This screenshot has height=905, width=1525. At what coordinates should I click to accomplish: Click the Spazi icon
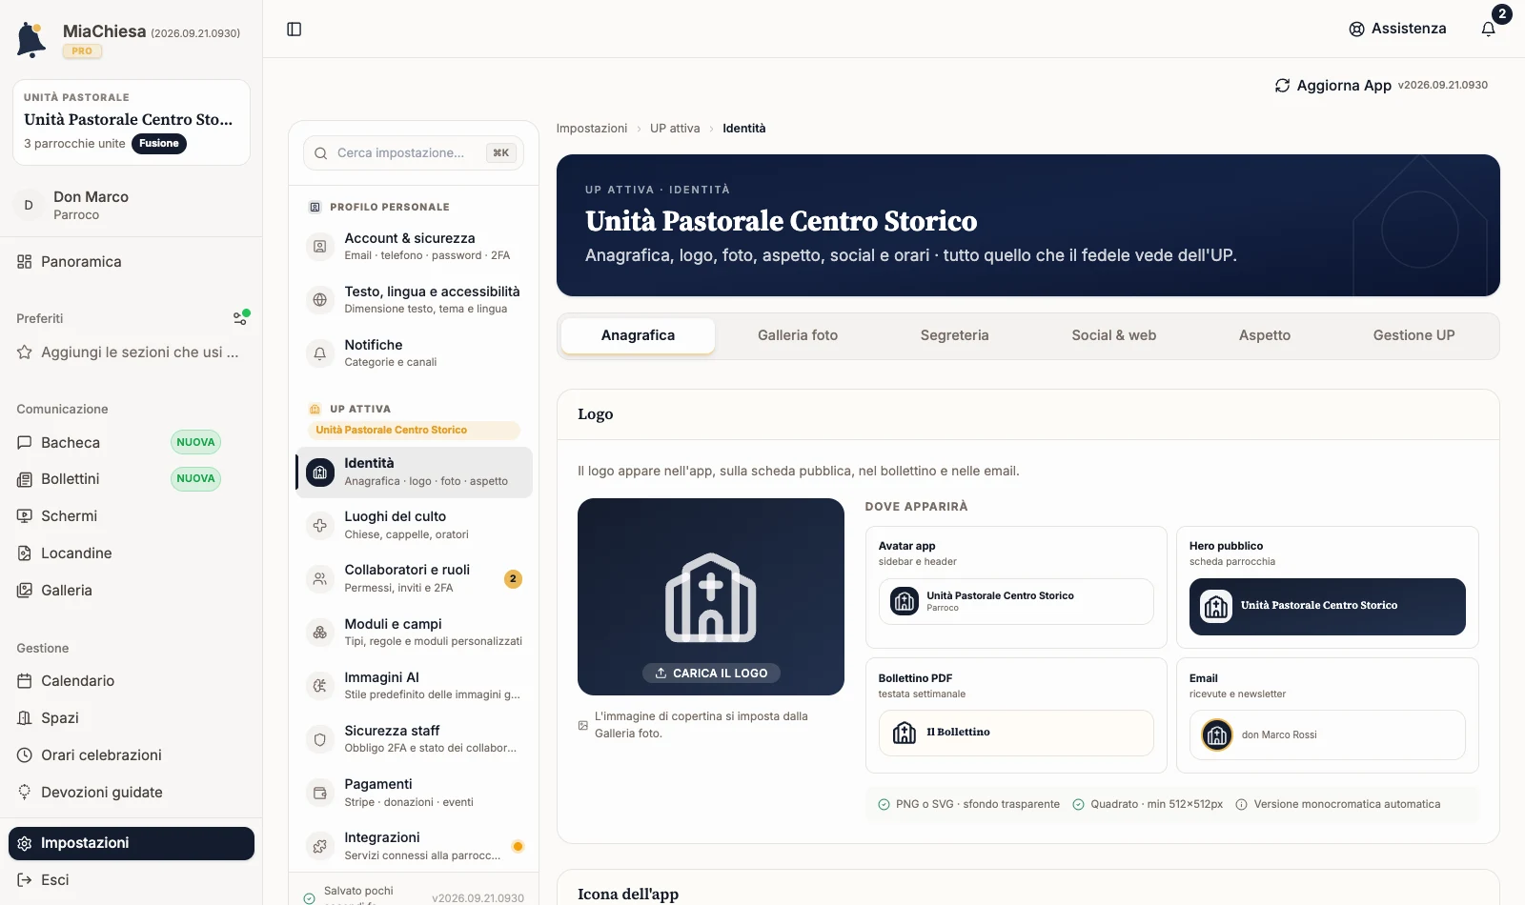point(25,718)
